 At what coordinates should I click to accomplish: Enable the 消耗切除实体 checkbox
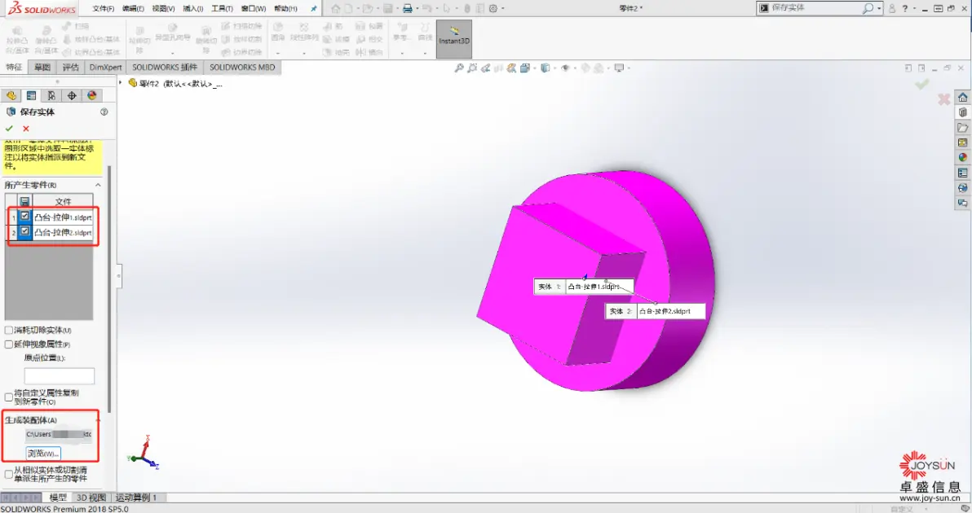pos(9,331)
